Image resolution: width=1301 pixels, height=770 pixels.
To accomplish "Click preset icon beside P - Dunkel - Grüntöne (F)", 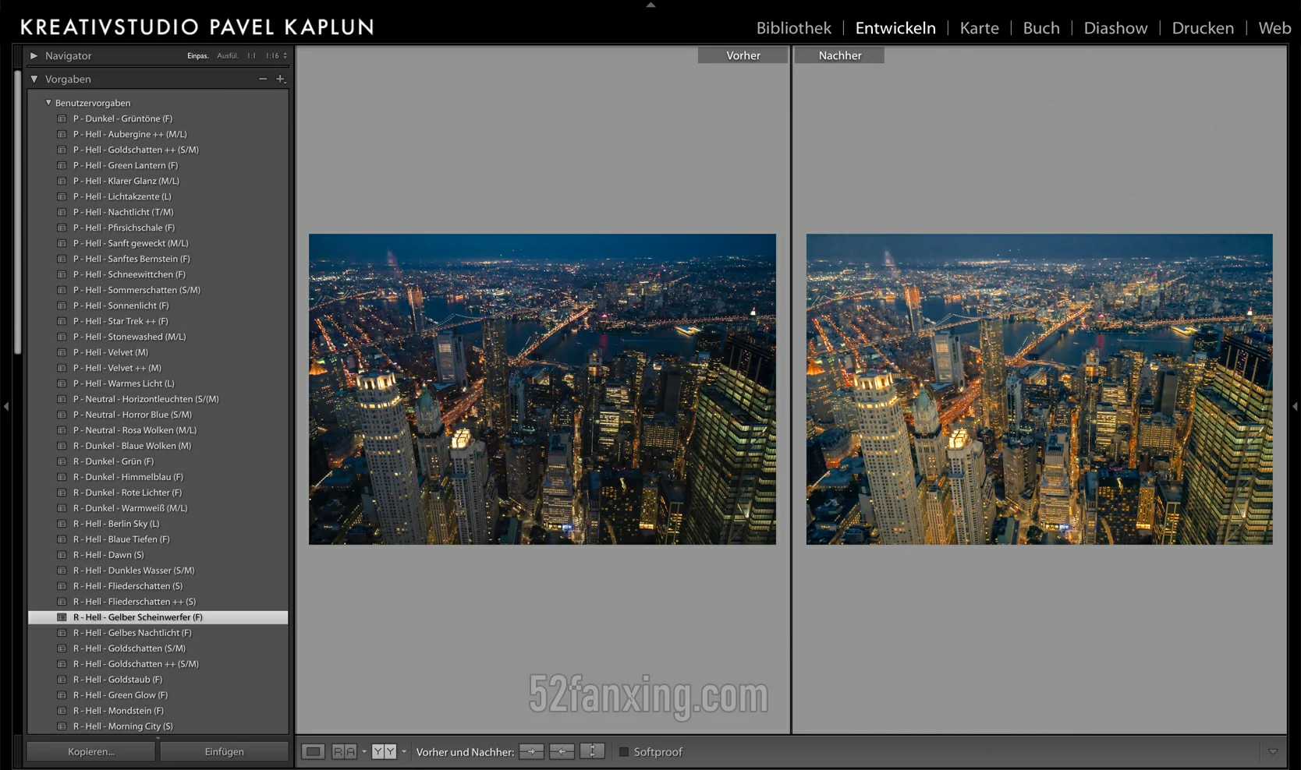I will coord(62,118).
